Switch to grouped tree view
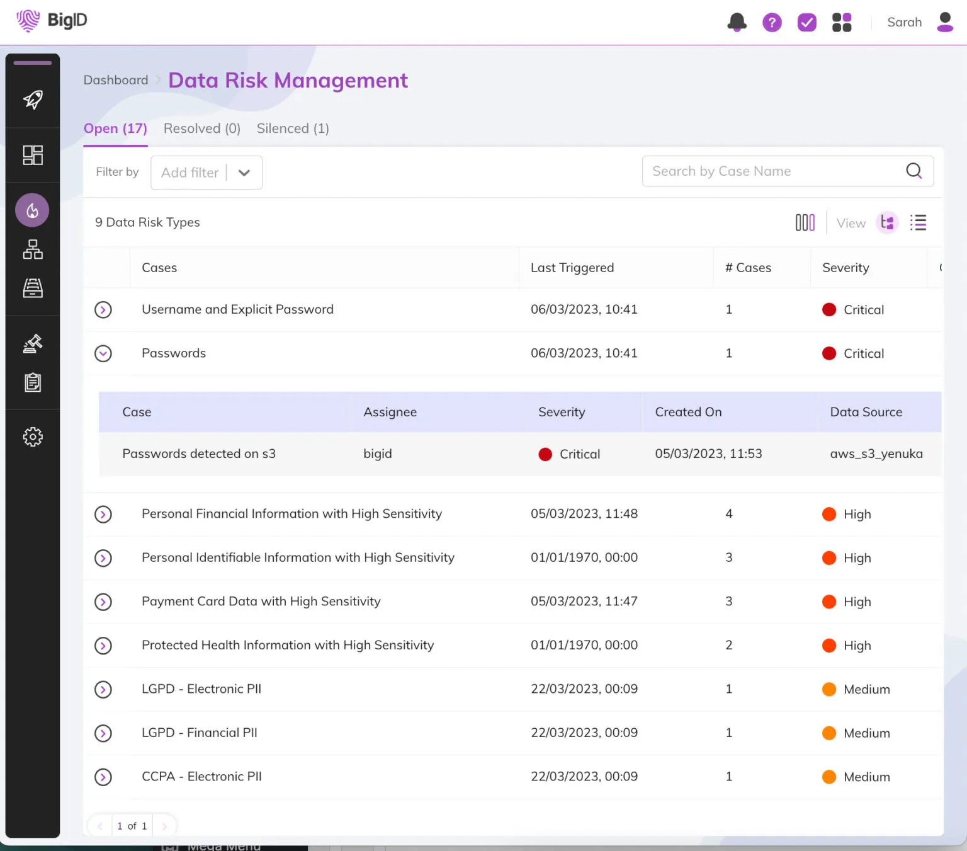This screenshot has width=967, height=851. (887, 222)
